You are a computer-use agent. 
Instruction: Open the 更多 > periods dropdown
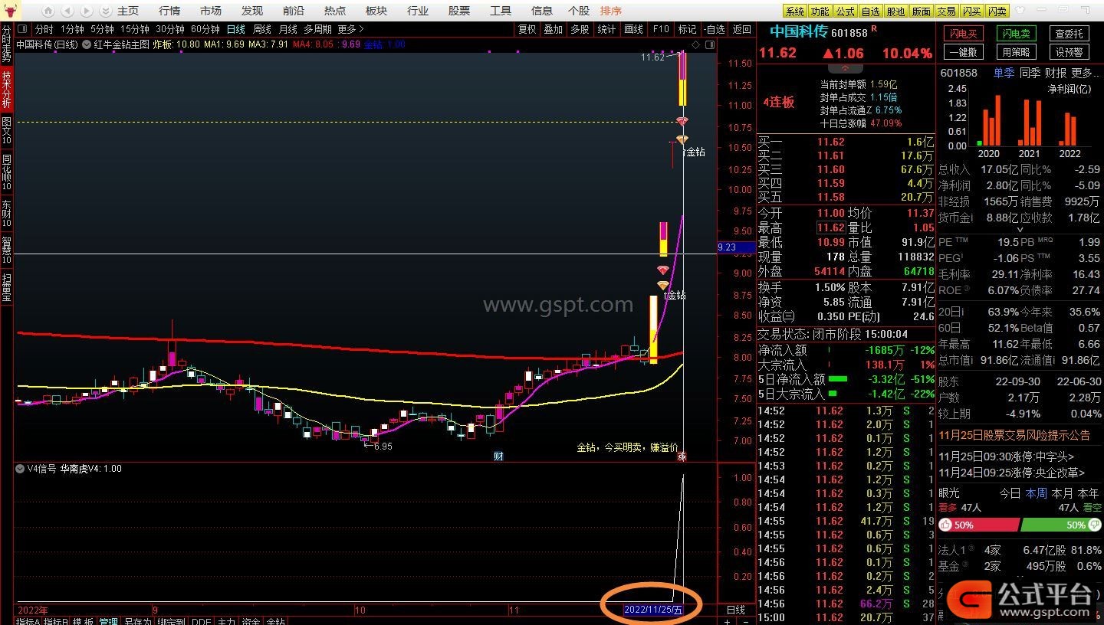click(x=350, y=29)
